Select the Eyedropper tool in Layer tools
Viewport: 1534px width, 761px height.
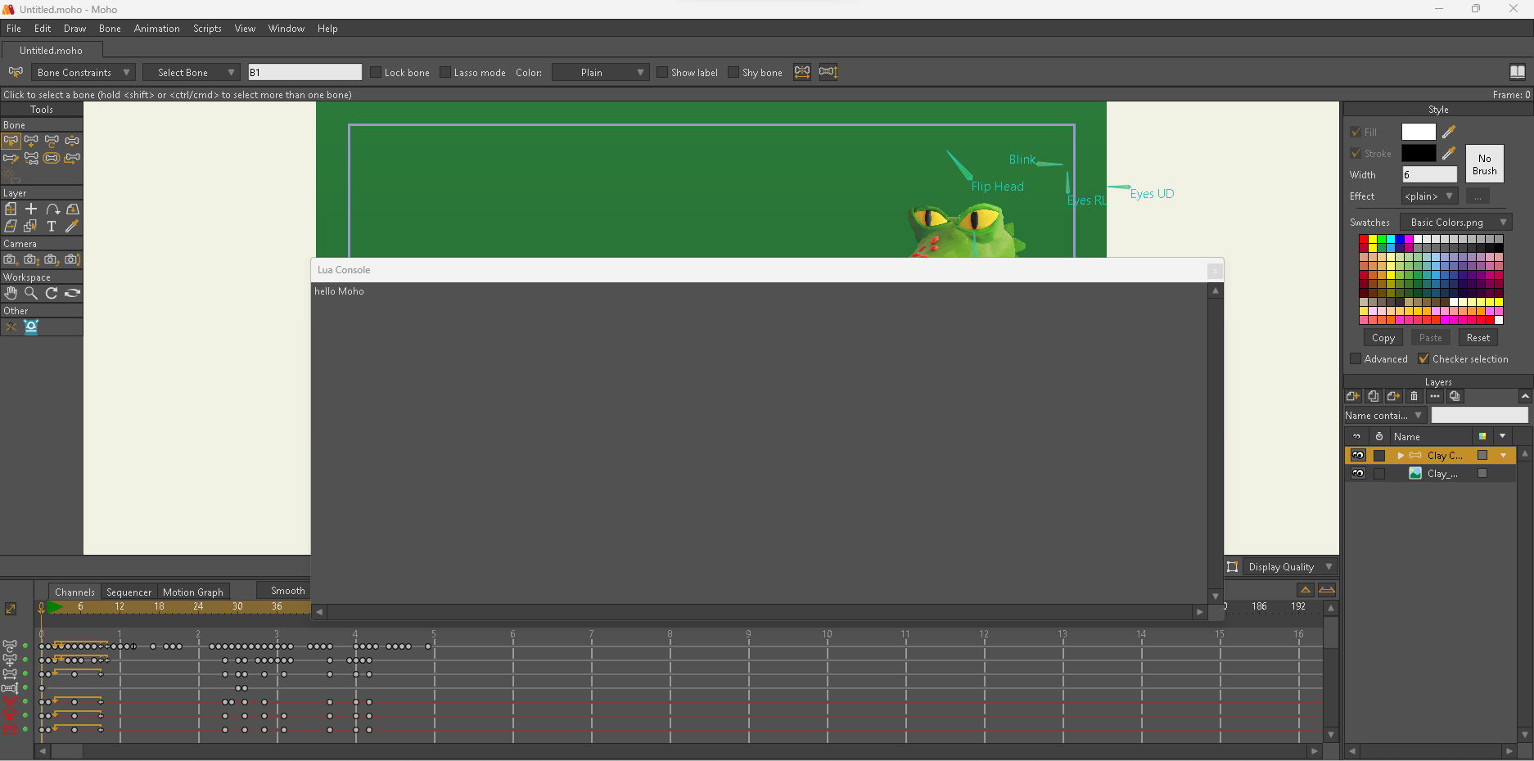[x=72, y=226]
